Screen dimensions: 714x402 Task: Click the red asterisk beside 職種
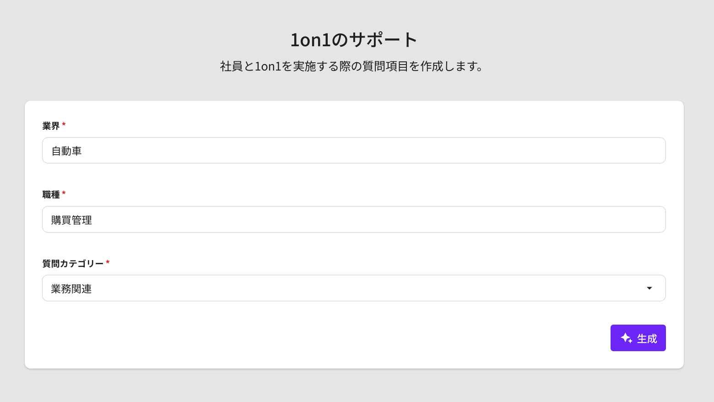[x=64, y=193]
